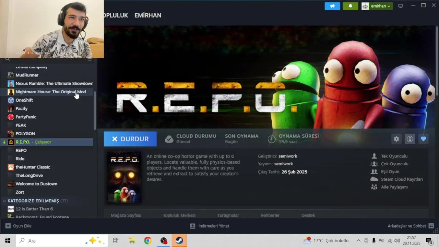Select Ride in library list

[x=47, y=159]
